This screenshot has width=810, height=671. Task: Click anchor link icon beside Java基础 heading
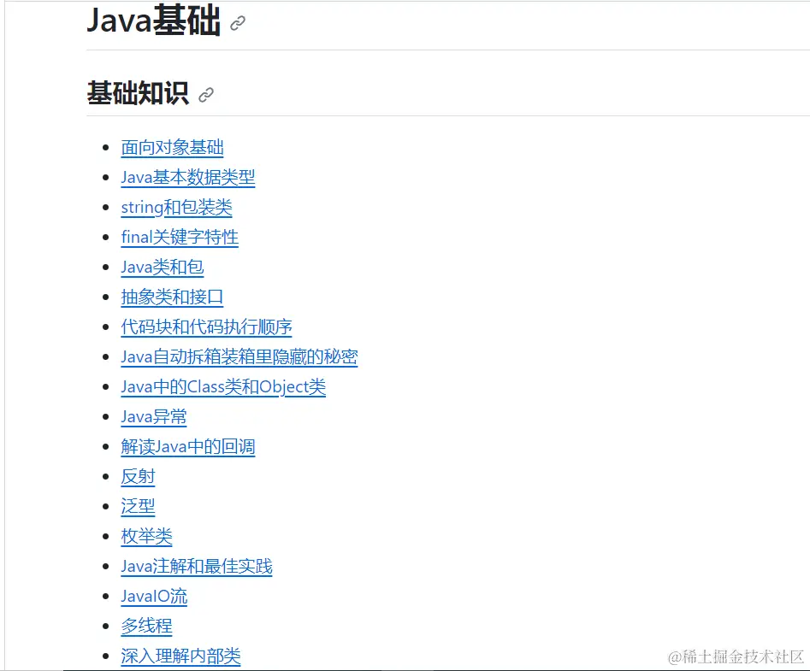point(238,23)
